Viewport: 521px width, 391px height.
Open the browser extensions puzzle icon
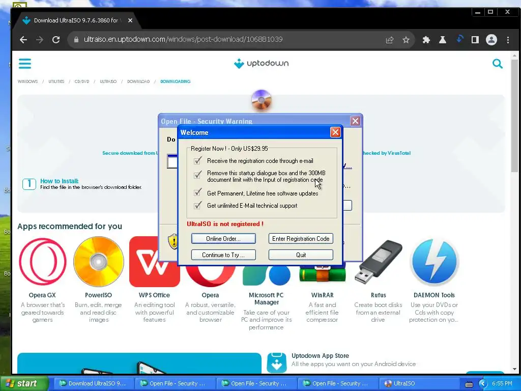[426, 40]
